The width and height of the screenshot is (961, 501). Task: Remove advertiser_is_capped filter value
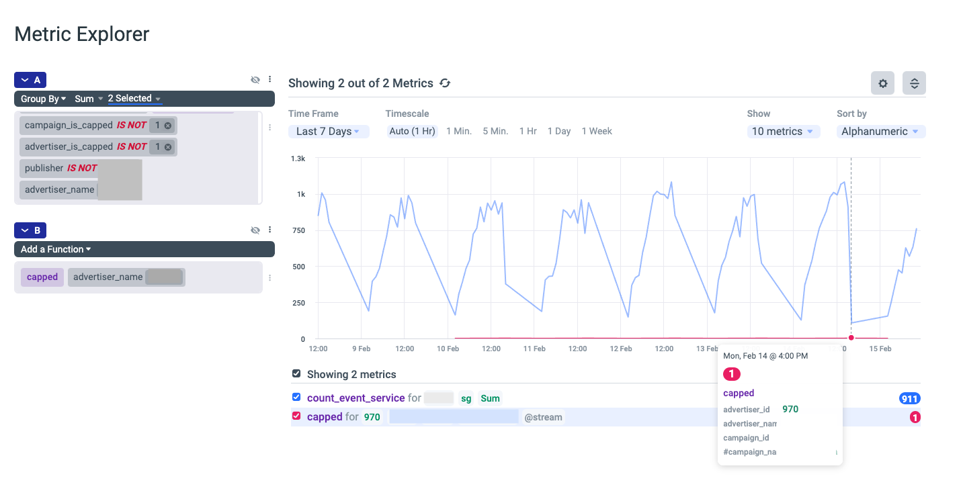[x=167, y=147]
